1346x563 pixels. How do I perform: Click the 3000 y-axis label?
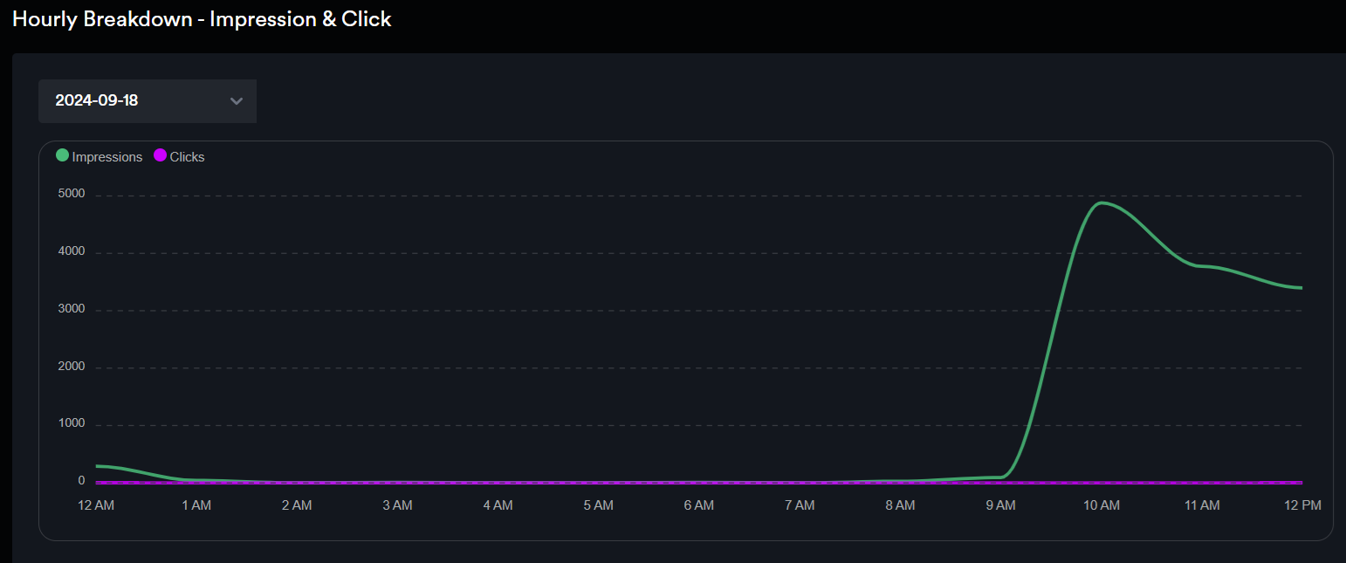click(x=71, y=309)
